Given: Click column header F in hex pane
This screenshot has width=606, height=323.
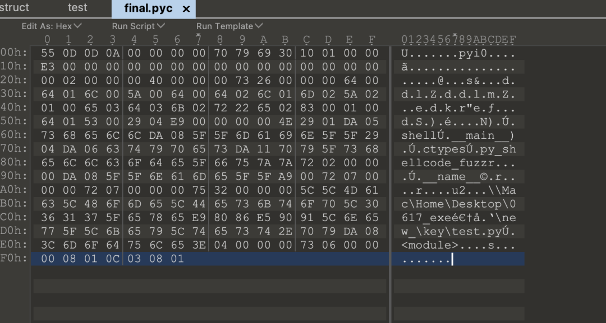Looking at the screenshot, I should tap(372, 39).
